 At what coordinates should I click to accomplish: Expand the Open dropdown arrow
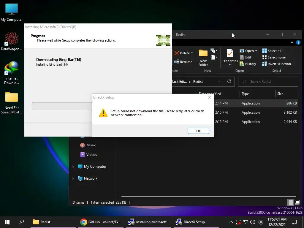(x=256, y=51)
